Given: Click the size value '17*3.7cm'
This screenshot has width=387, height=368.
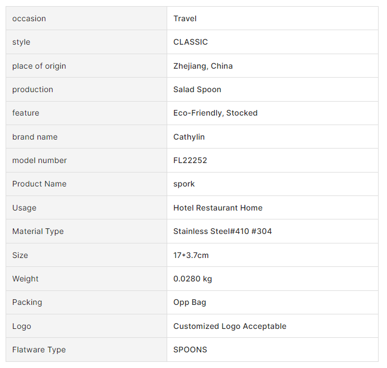Looking at the screenshot, I should coord(191,255).
